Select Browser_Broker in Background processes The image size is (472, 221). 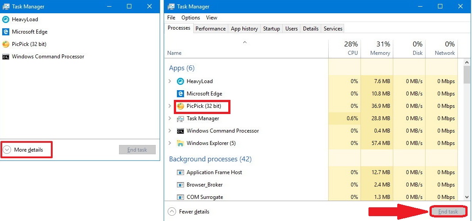[x=204, y=185]
